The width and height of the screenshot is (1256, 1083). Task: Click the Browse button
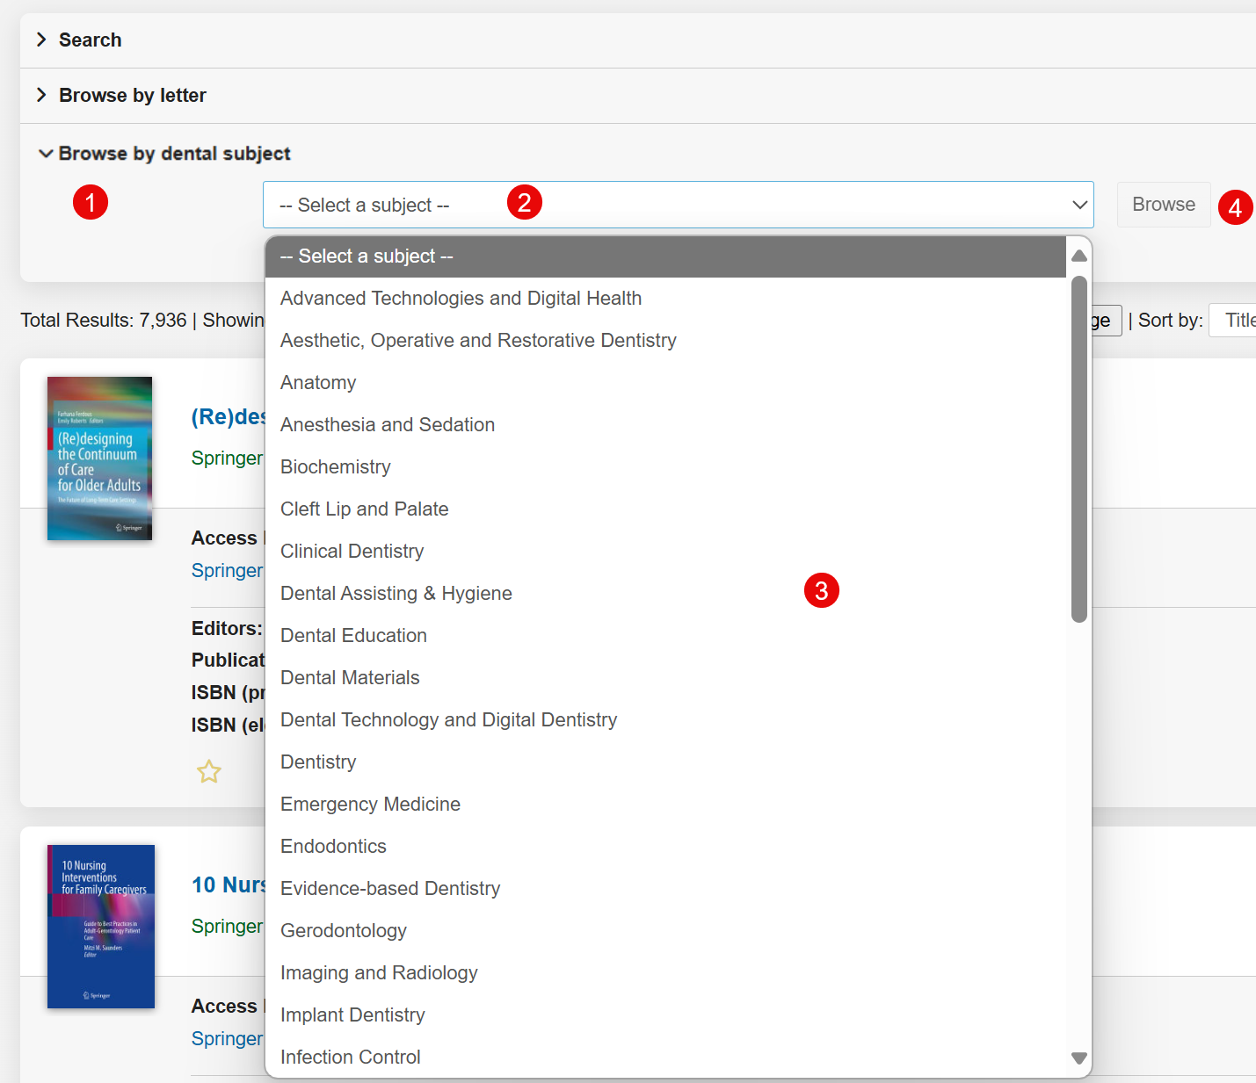coord(1163,205)
